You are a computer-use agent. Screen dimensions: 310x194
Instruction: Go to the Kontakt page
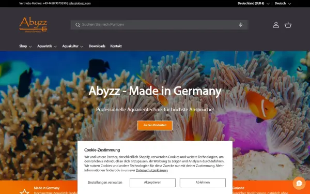[116, 46]
